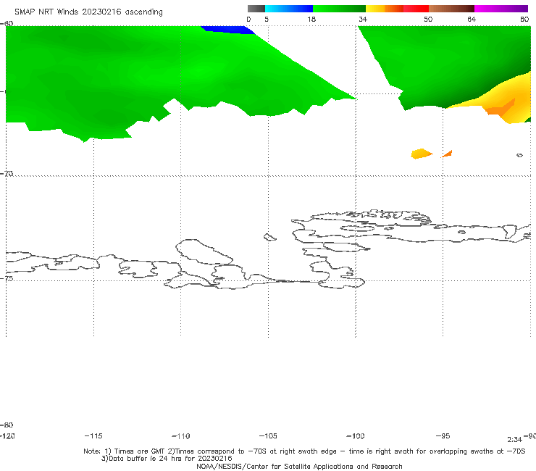Viewport: 536px width, 471px height.
Task: Click the color bar label '5'
Action: tap(267, 20)
